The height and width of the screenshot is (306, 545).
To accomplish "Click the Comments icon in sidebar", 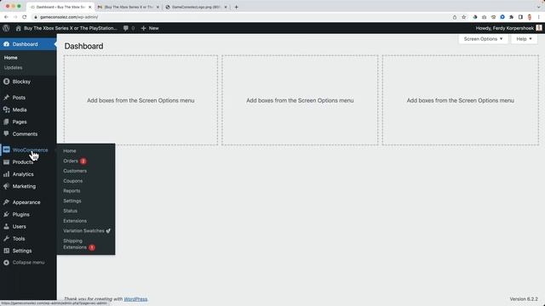I will pyautogui.click(x=6, y=133).
